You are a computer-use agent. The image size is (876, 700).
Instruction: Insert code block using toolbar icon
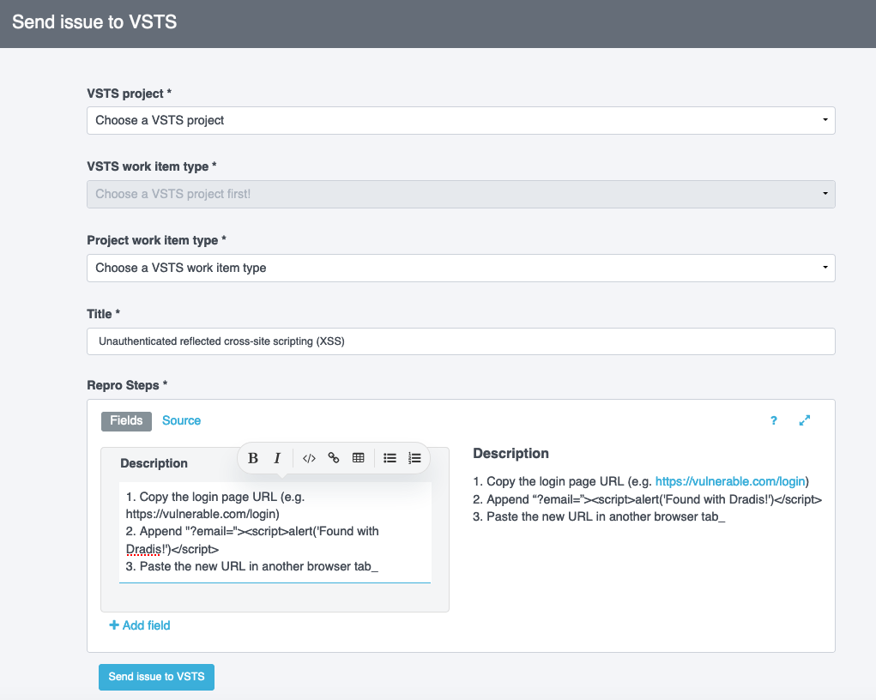(x=309, y=458)
